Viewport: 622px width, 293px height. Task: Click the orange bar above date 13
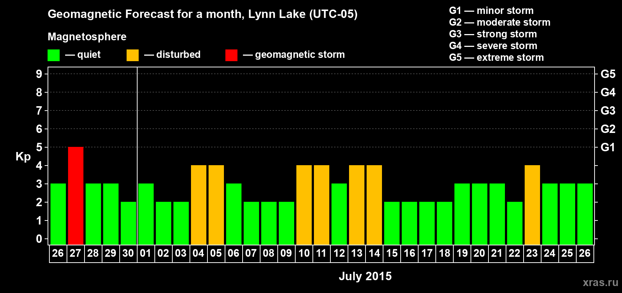point(357,205)
